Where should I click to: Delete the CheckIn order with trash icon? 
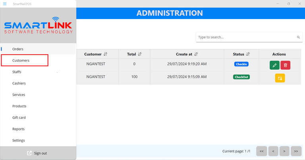tap(285, 65)
